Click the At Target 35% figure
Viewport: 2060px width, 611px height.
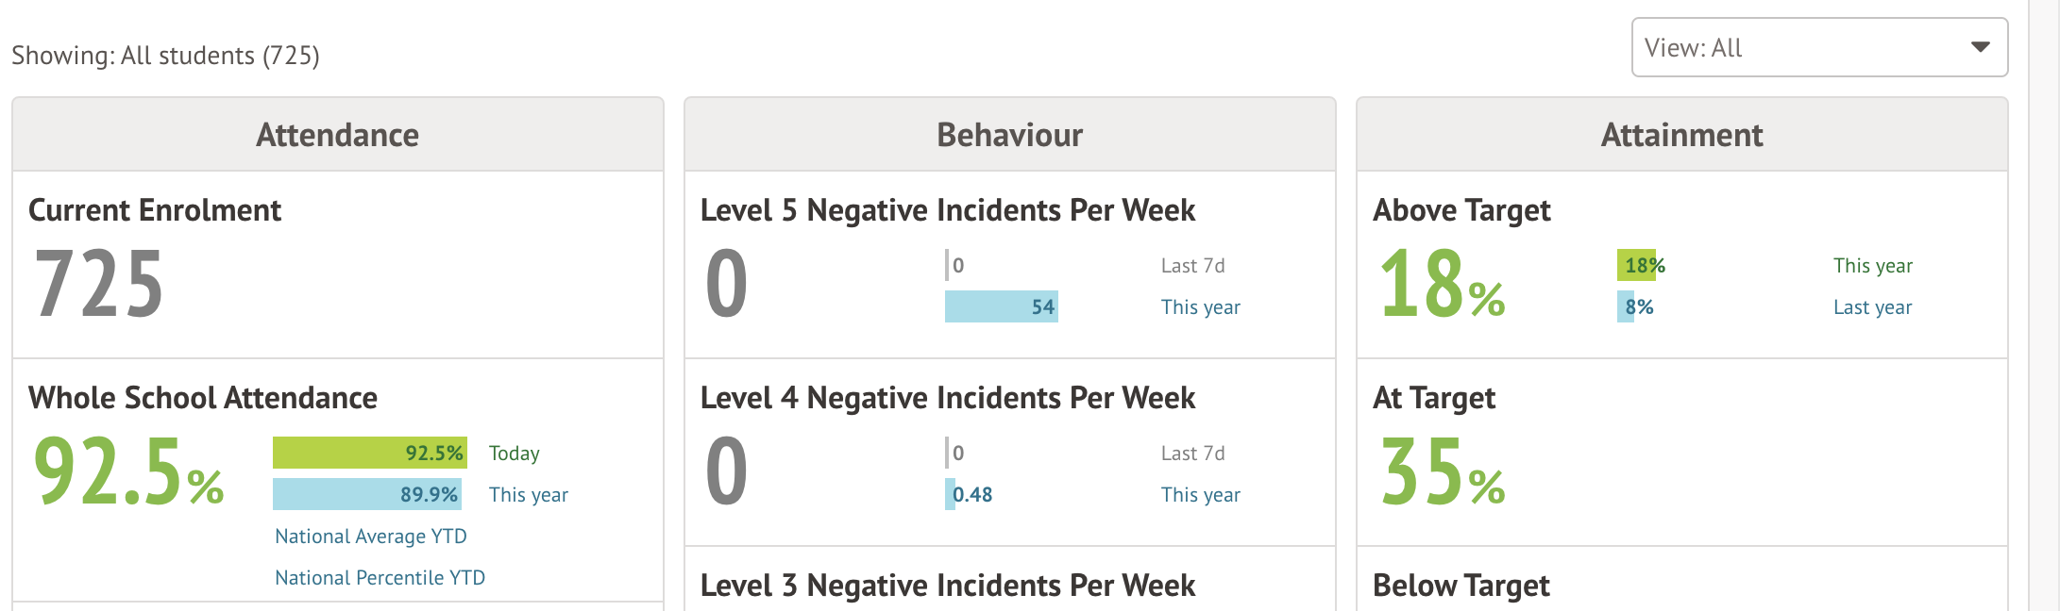pyautogui.click(x=1442, y=471)
